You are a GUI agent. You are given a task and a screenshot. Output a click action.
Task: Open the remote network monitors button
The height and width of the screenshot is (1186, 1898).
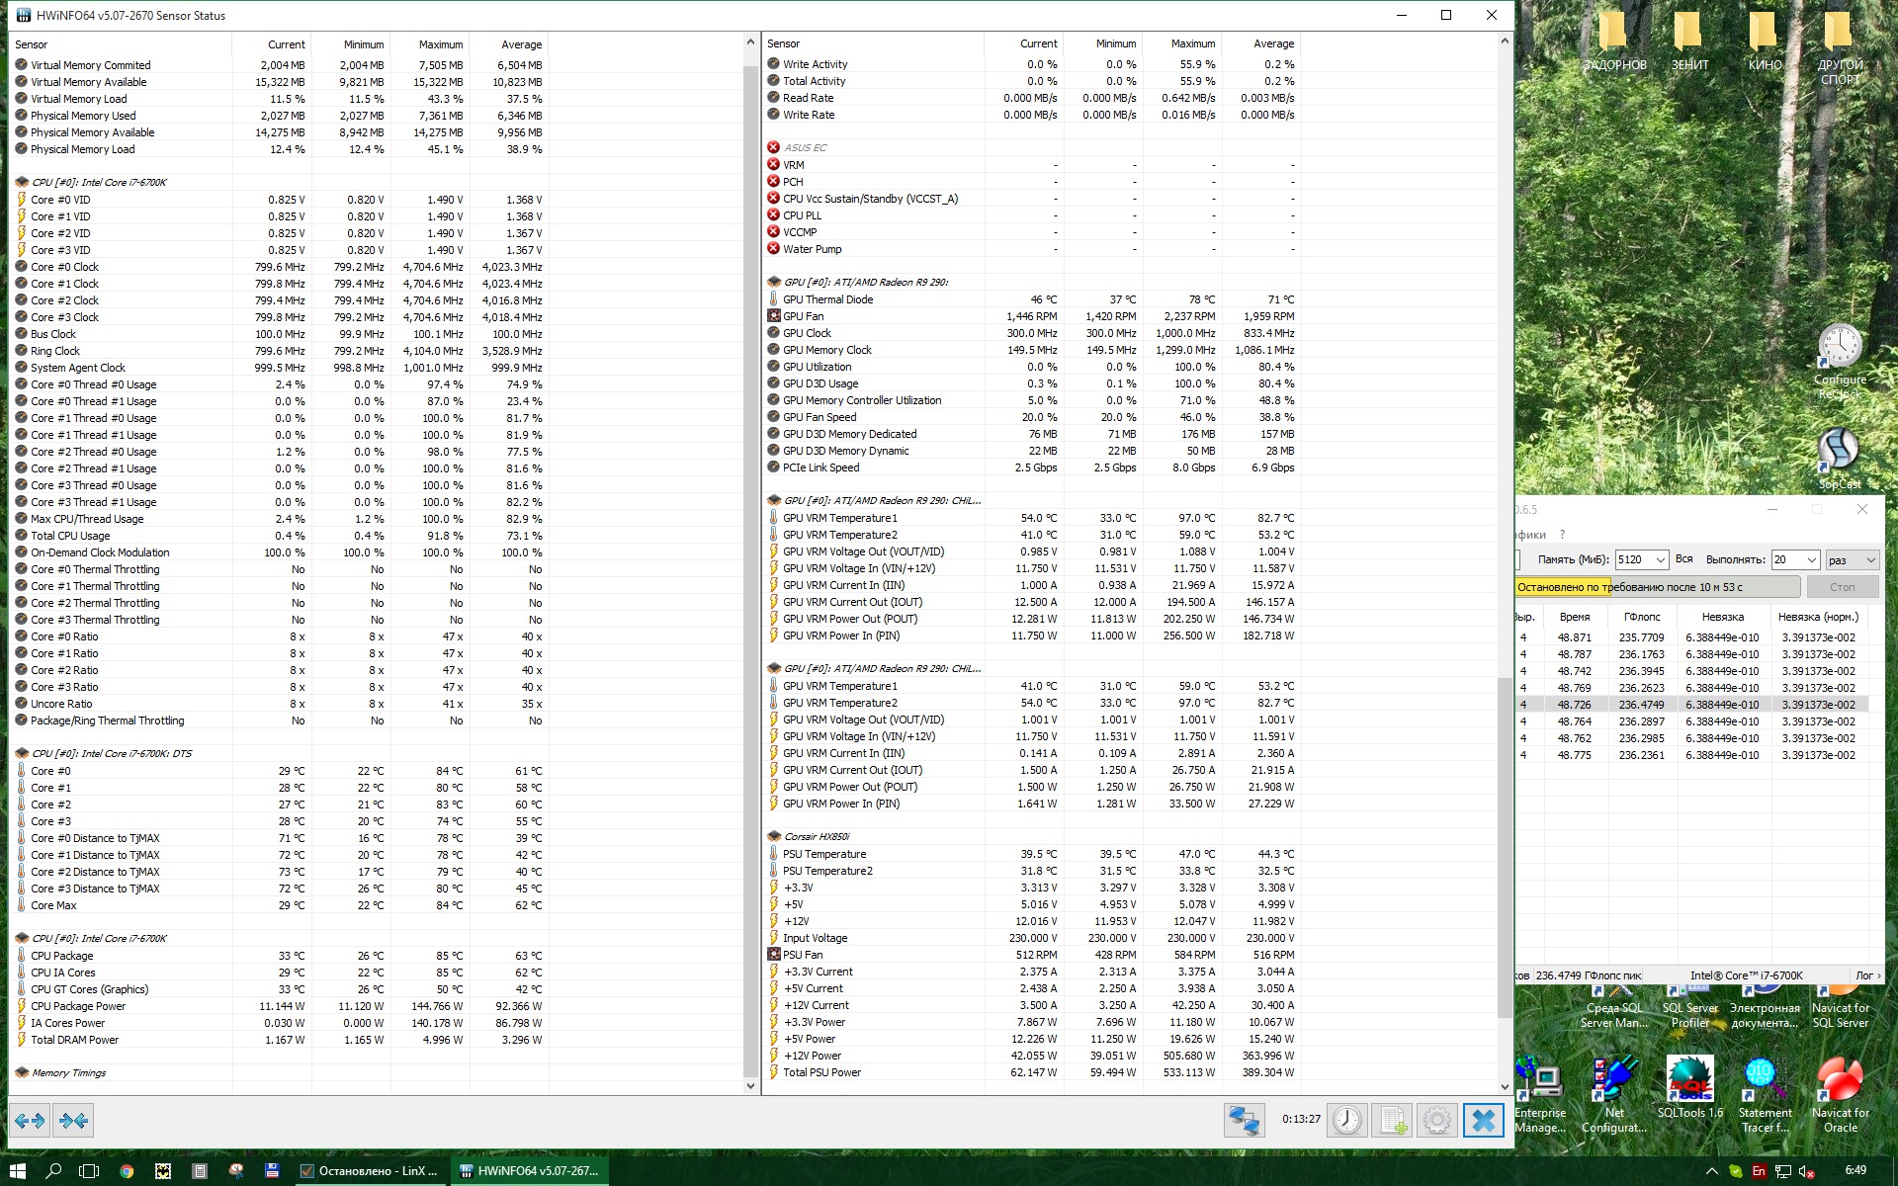coord(1243,1120)
